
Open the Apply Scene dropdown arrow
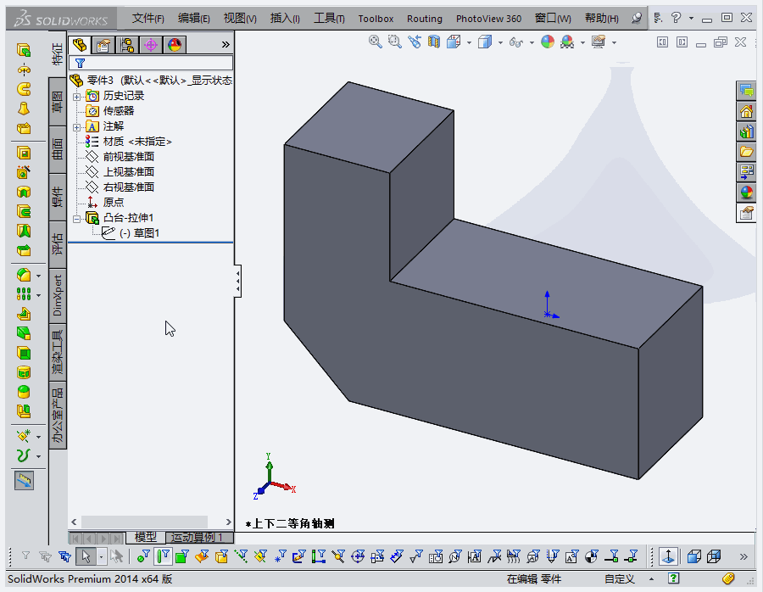point(582,43)
